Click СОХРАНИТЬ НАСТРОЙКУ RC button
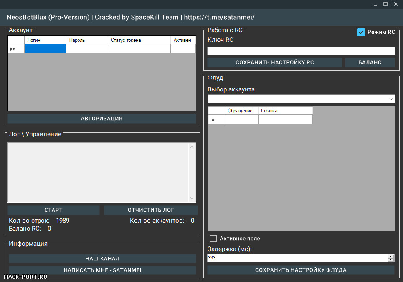 [275, 63]
